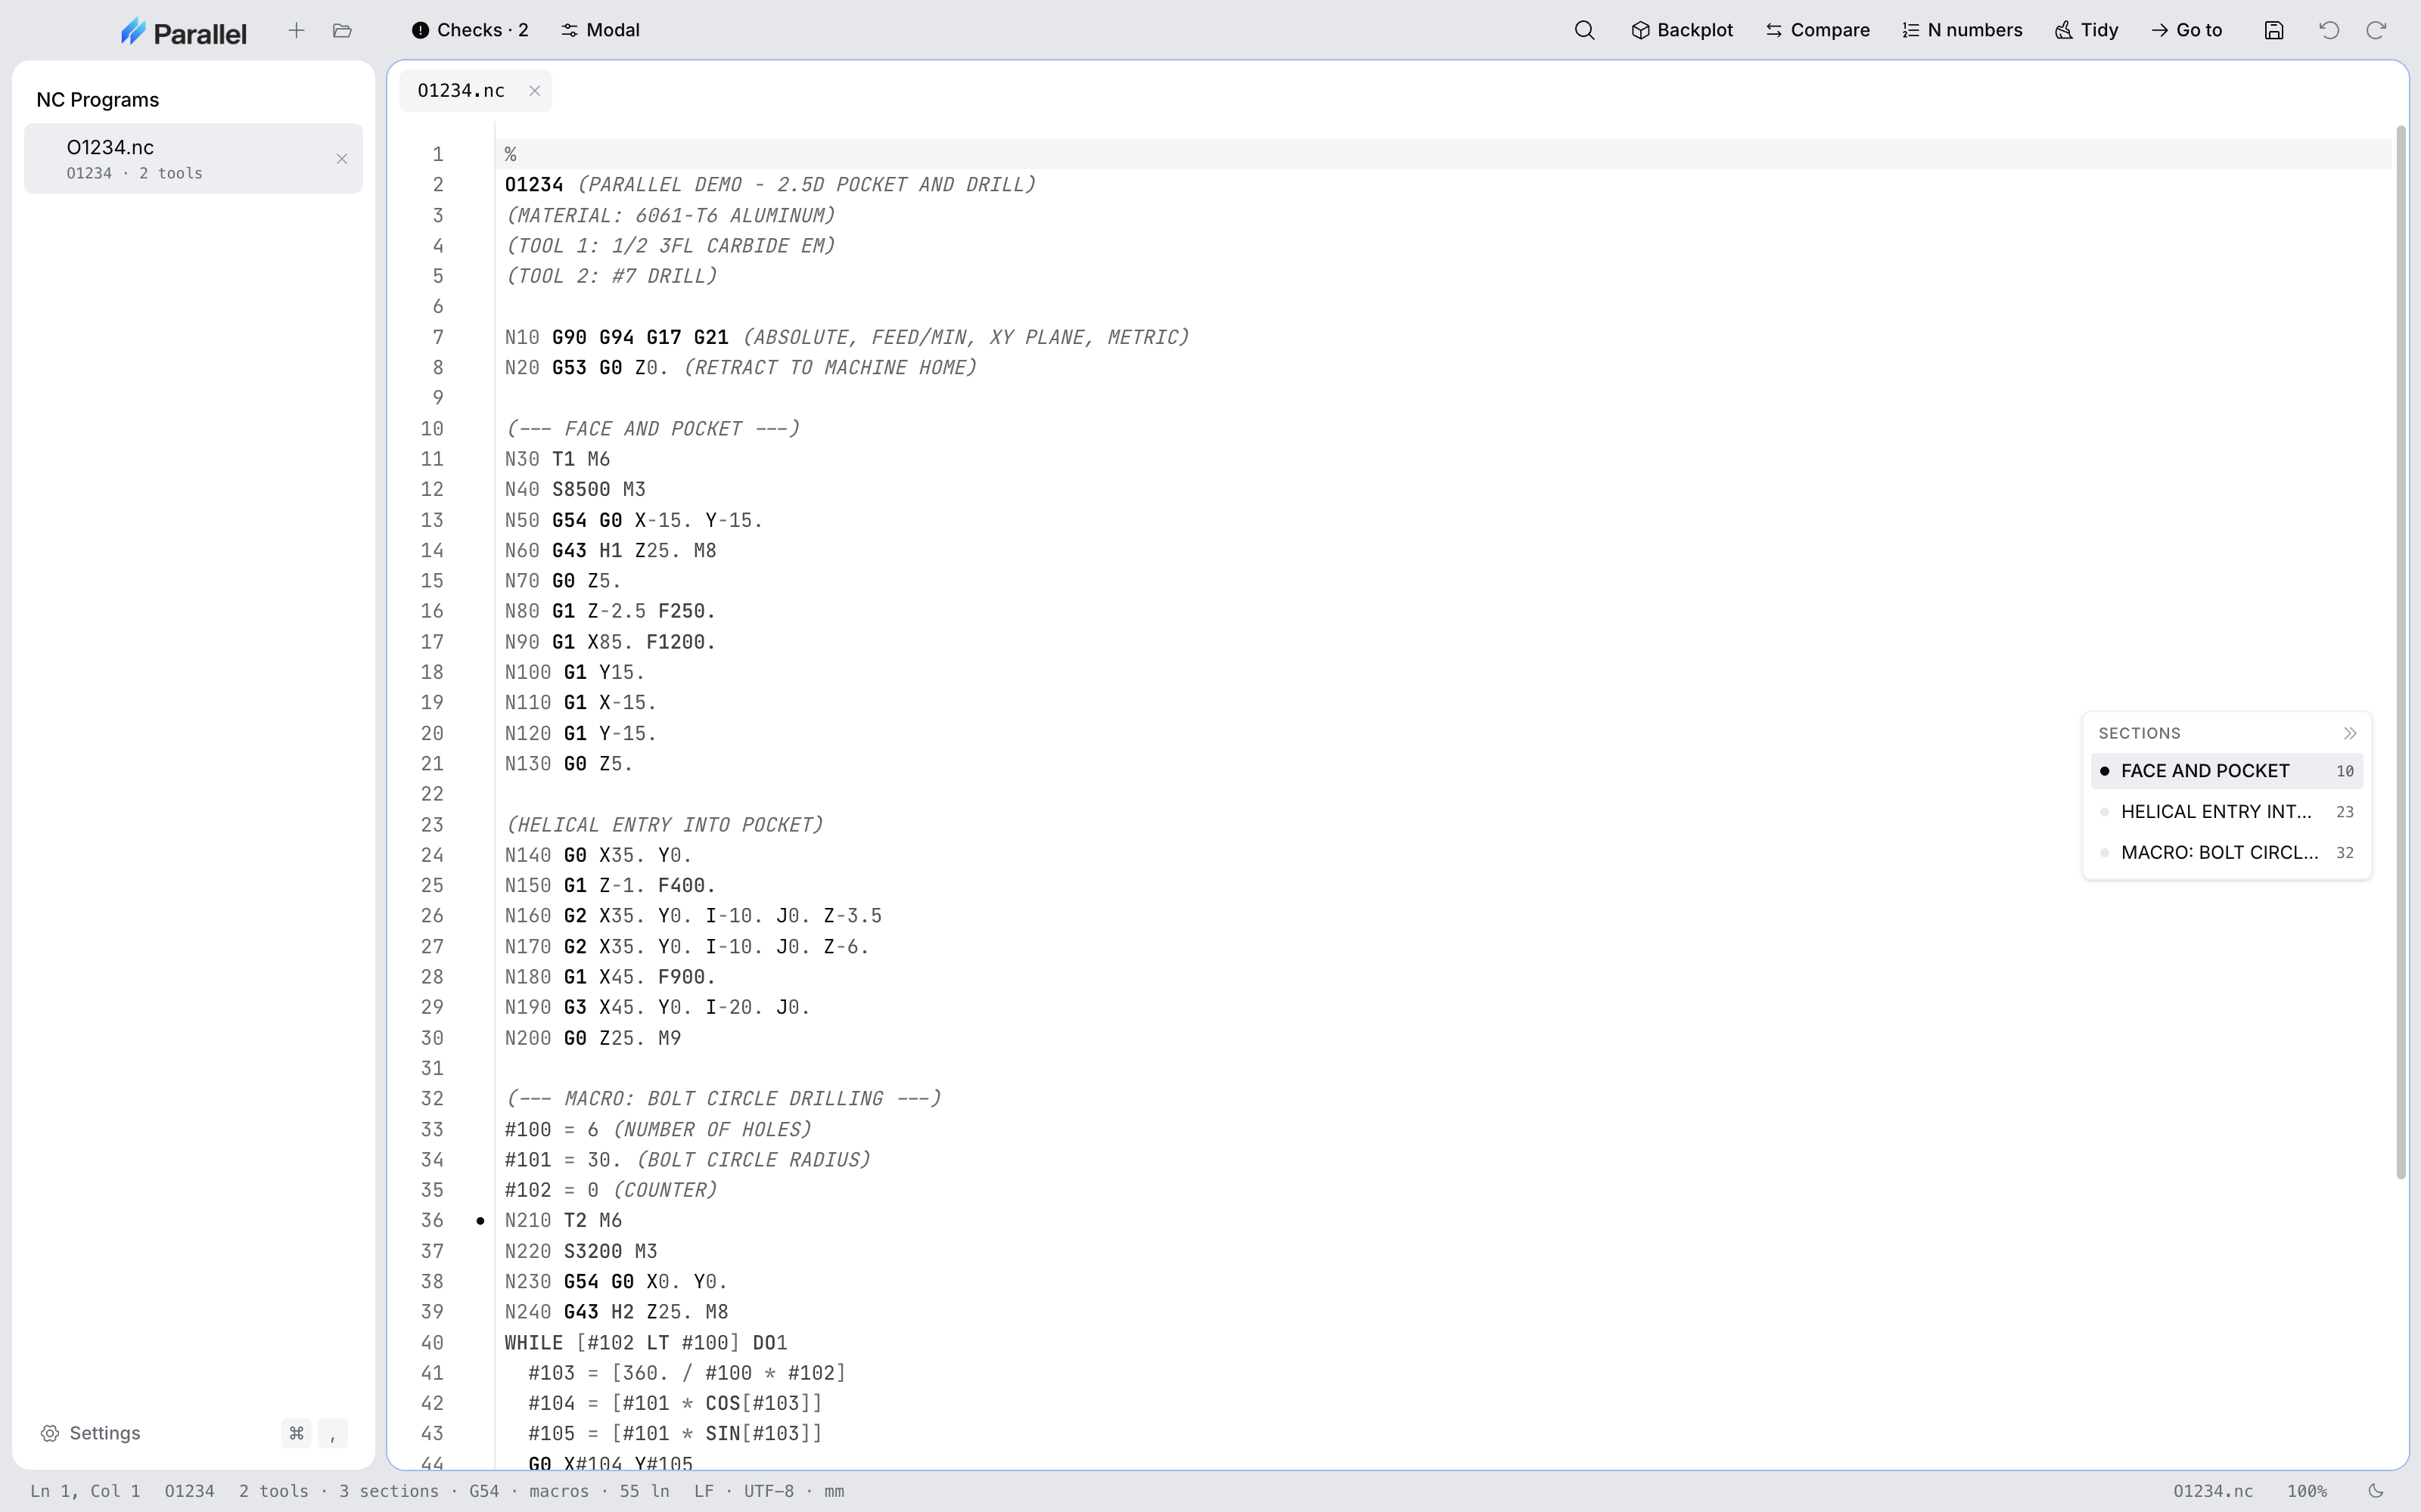The height and width of the screenshot is (1512, 2421).
Task: Click the 3 sections status entry
Action: pos(388,1491)
